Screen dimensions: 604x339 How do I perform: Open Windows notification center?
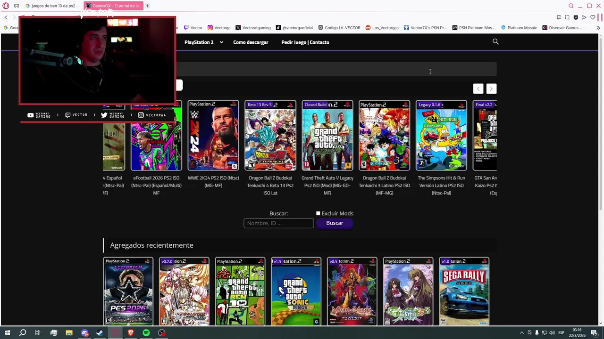click(x=594, y=333)
